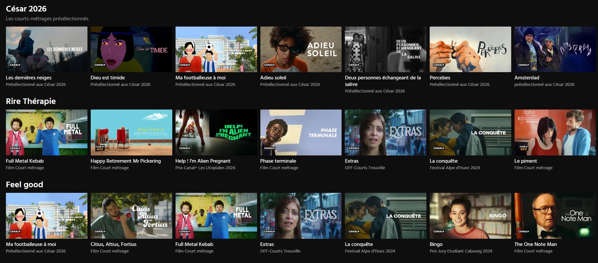Viewport: 598px width, 263px height.
Task: Open the 'Percebes' title link
Action: tap(440, 78)
